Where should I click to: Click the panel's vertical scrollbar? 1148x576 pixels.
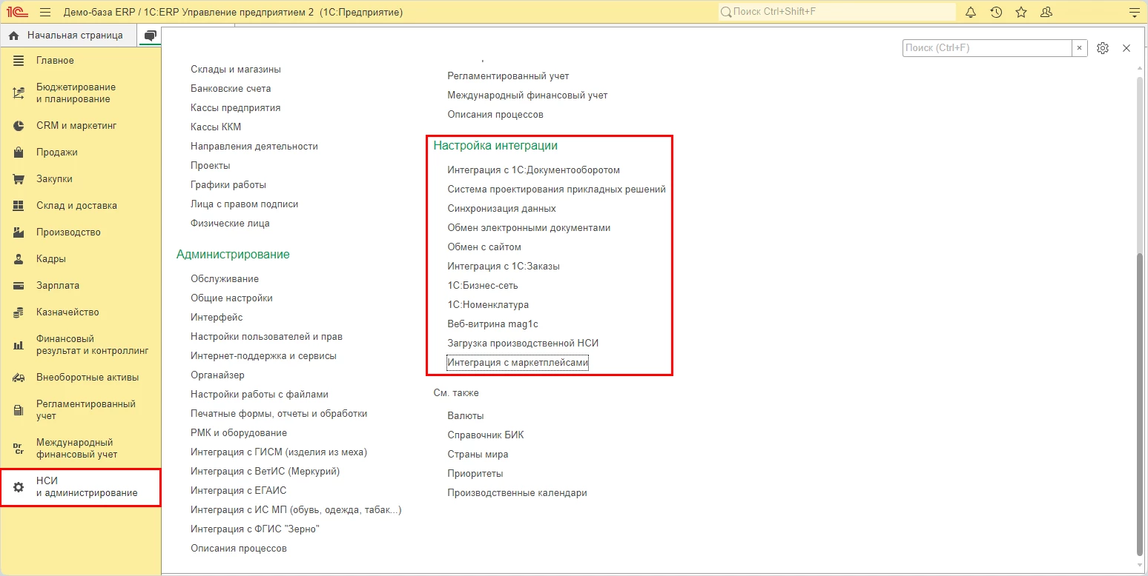[x=1140, y=405]
